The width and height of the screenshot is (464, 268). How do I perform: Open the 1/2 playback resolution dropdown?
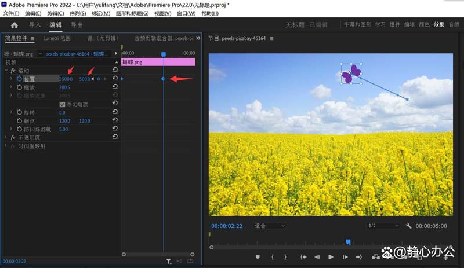tap(383, 226)
